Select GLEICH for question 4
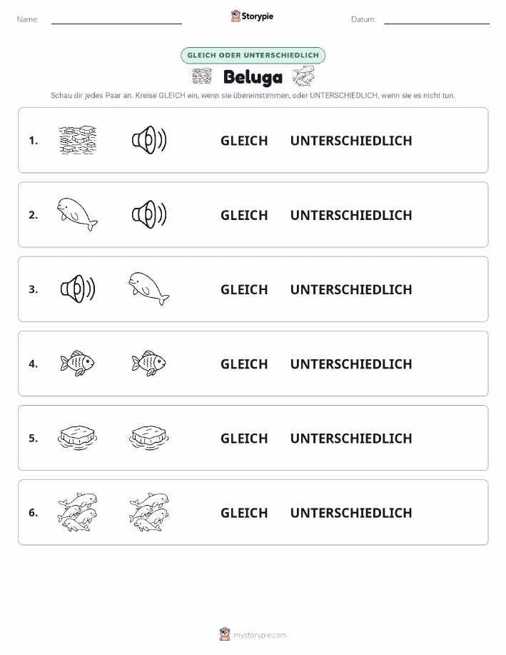The image size is (506, 655). [244, 364]
